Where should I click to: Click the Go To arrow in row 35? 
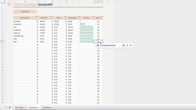click(98, 103)
